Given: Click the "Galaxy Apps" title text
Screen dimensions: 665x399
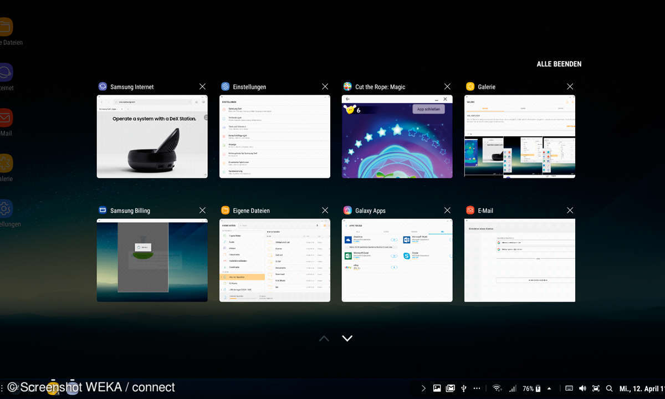Looking at the screenshot, I should (370, 211).
